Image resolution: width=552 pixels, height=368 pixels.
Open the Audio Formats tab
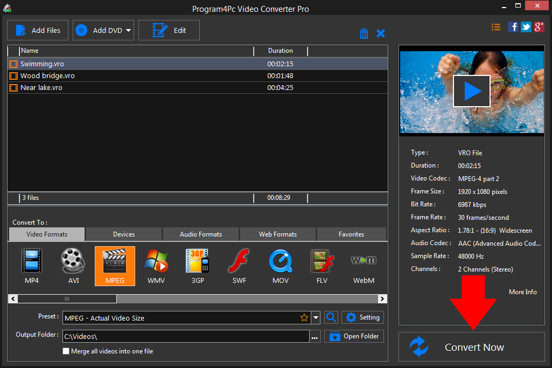(201, 234)
